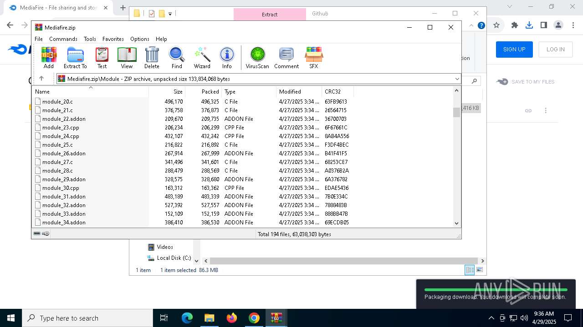The image size is (583, 327).
Task: Show archive Info
Action: click(227, 58)
